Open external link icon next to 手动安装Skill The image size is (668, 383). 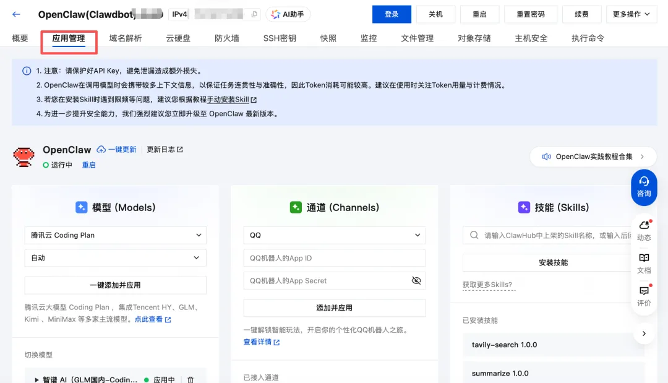click(254, 100)
